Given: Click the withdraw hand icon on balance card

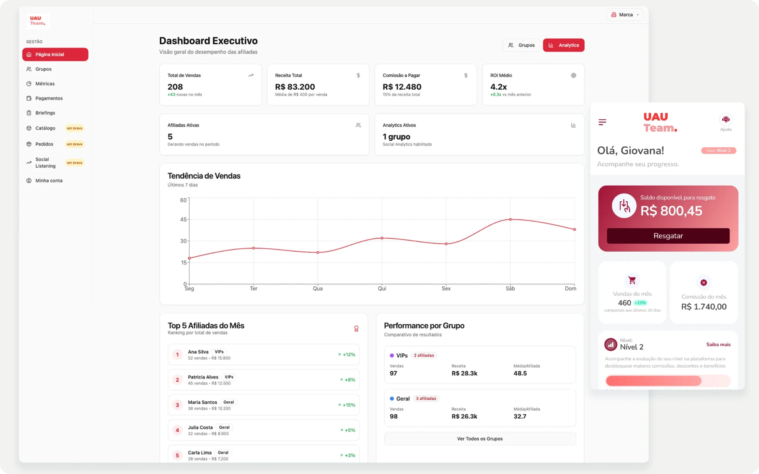Looking at the screenshot, I should [624, 206].
